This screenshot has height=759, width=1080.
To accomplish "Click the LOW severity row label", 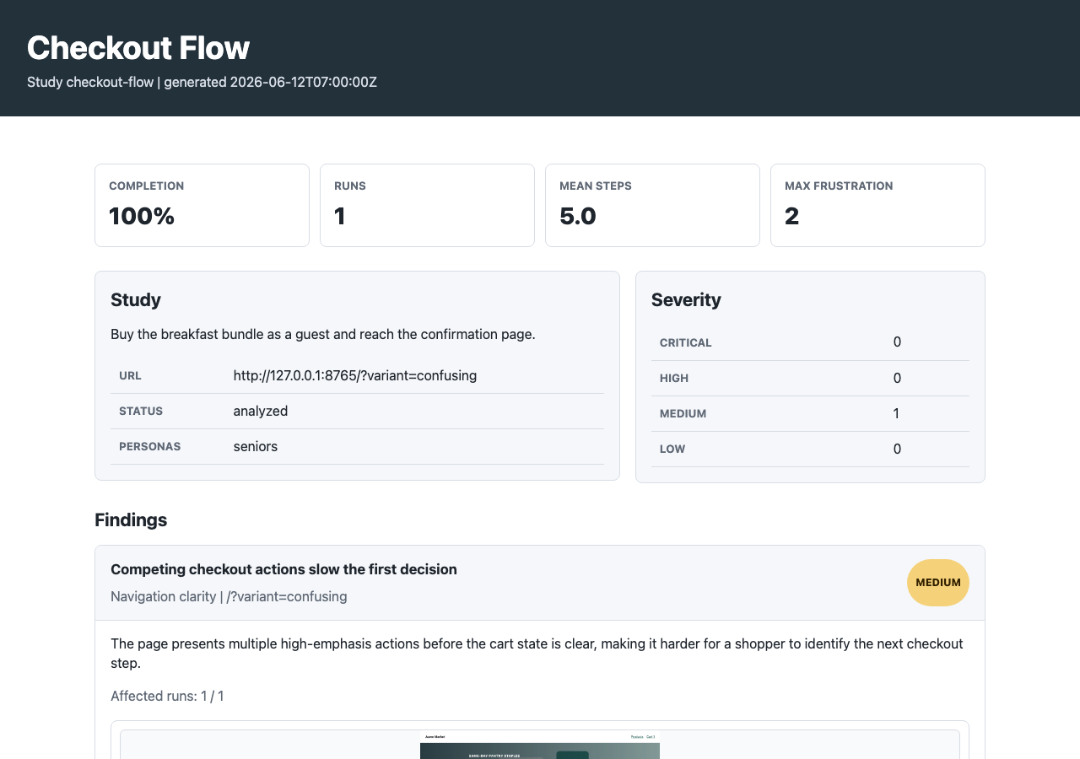I will 672,449.
